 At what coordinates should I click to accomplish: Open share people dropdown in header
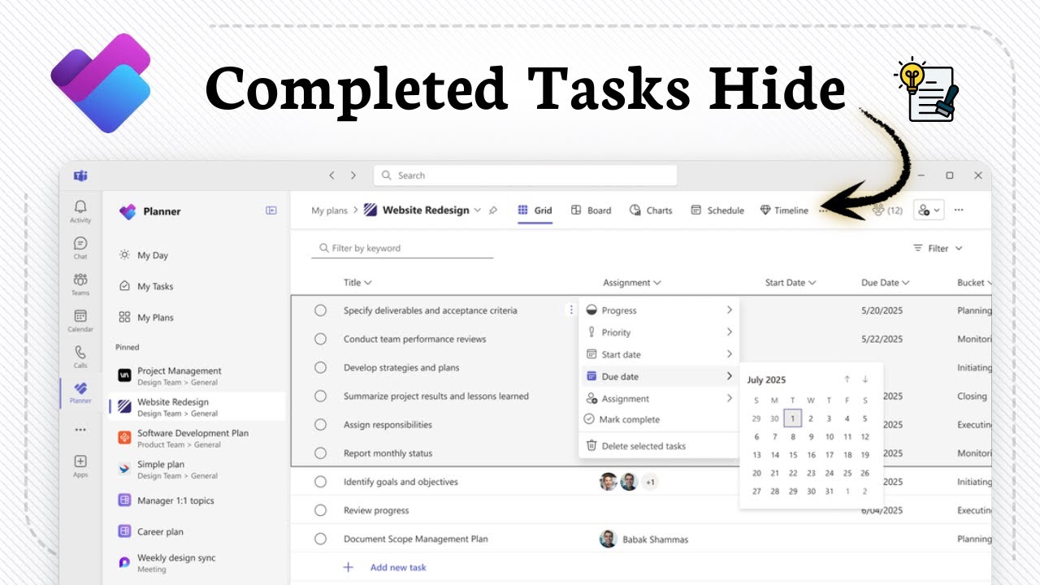(x=929, y=210)
